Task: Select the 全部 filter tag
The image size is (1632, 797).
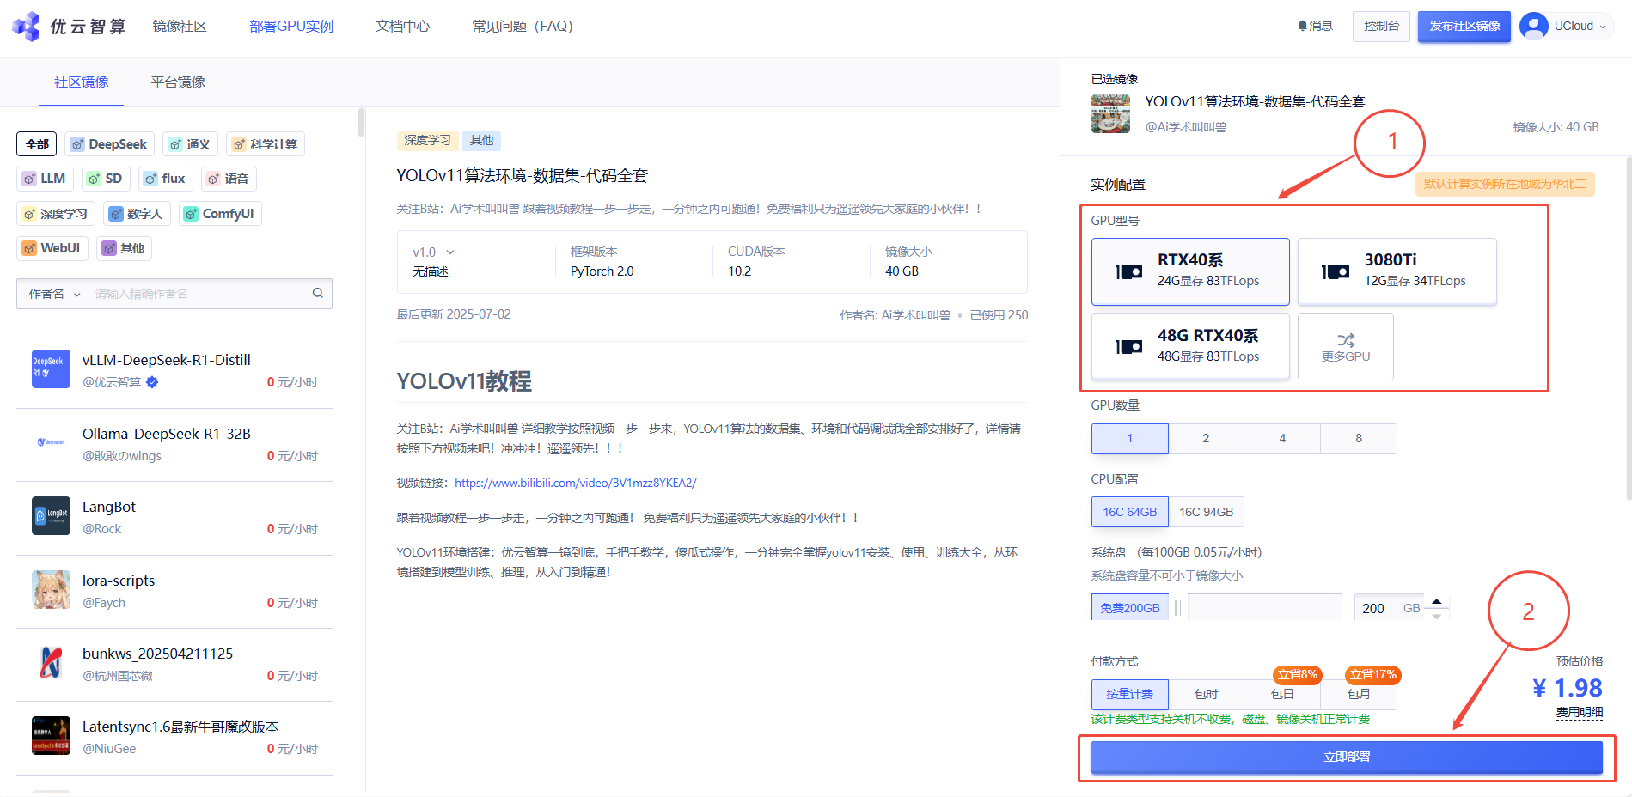Action: click(37, 144)
